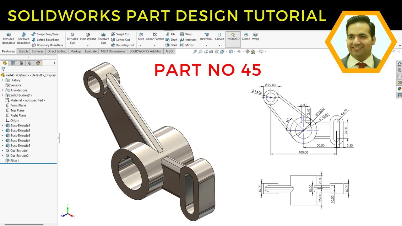Select the Extruded Boss/Base tool
This screenshot has width=402, height=226.
8,38
